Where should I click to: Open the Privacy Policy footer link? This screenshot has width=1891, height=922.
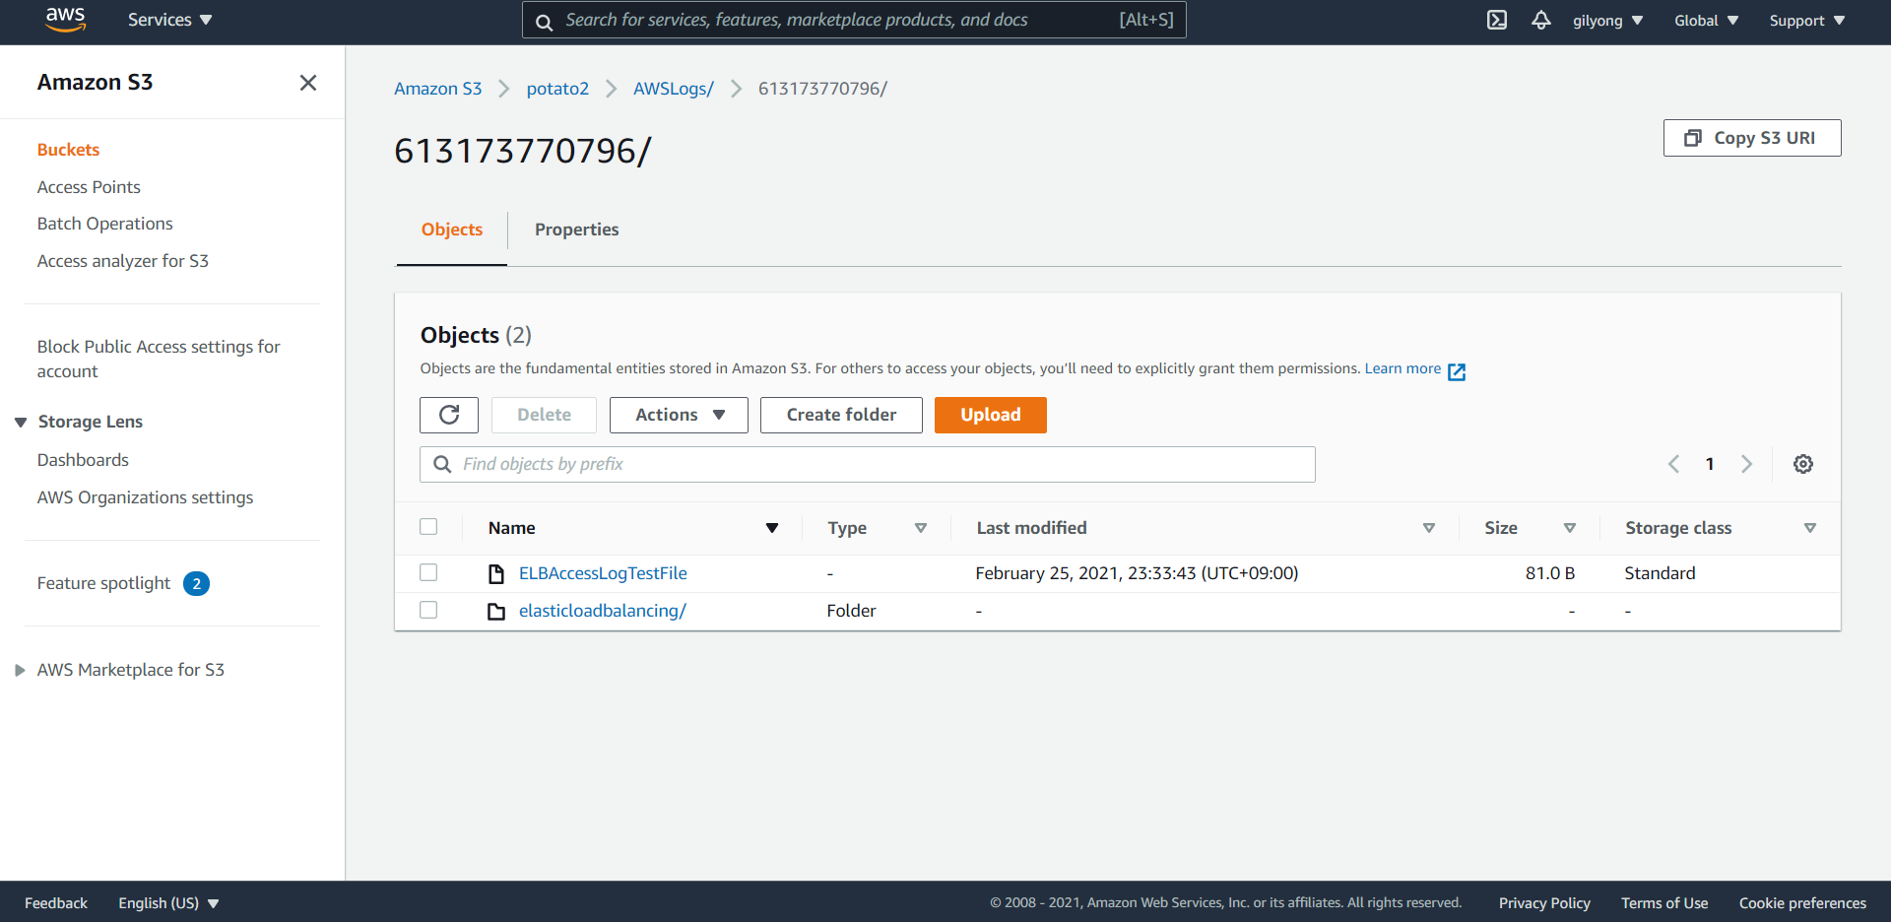tap(1544, 903)
